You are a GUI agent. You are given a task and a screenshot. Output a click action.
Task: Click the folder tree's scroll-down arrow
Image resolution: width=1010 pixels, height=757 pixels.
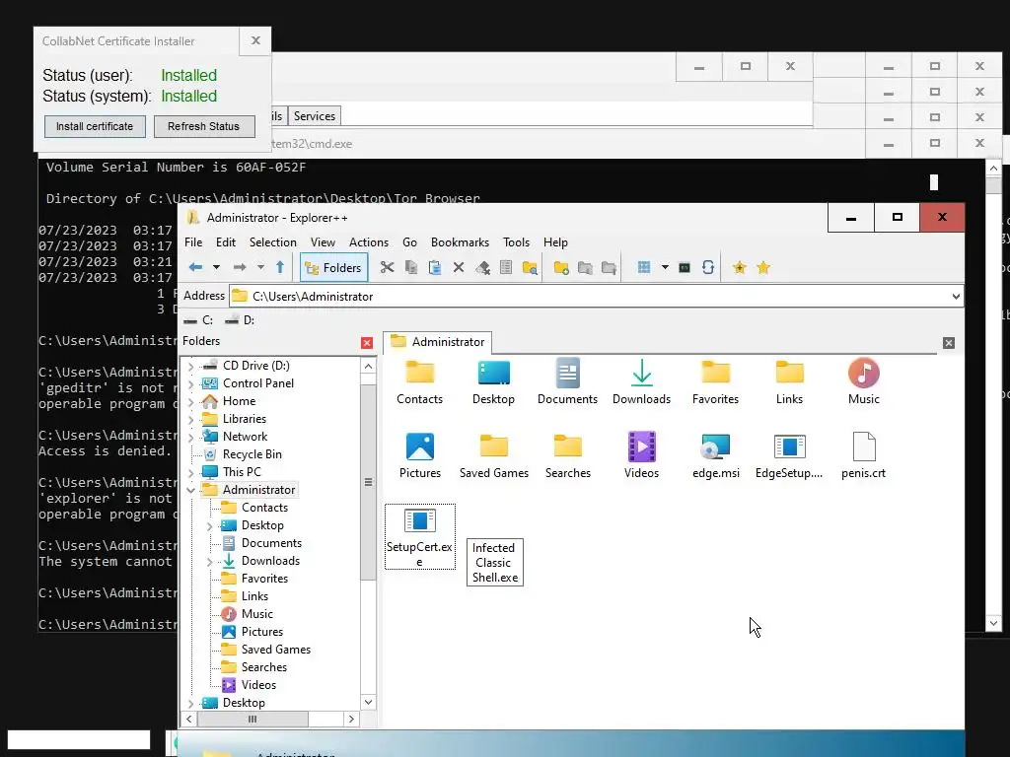[x=369, y=702]
